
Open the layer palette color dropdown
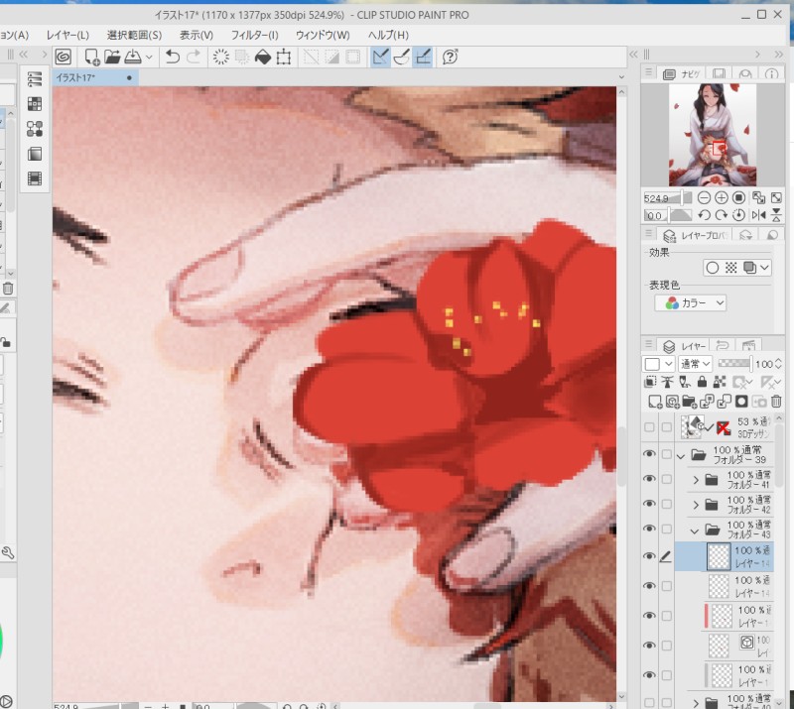[x=658, y=363]
